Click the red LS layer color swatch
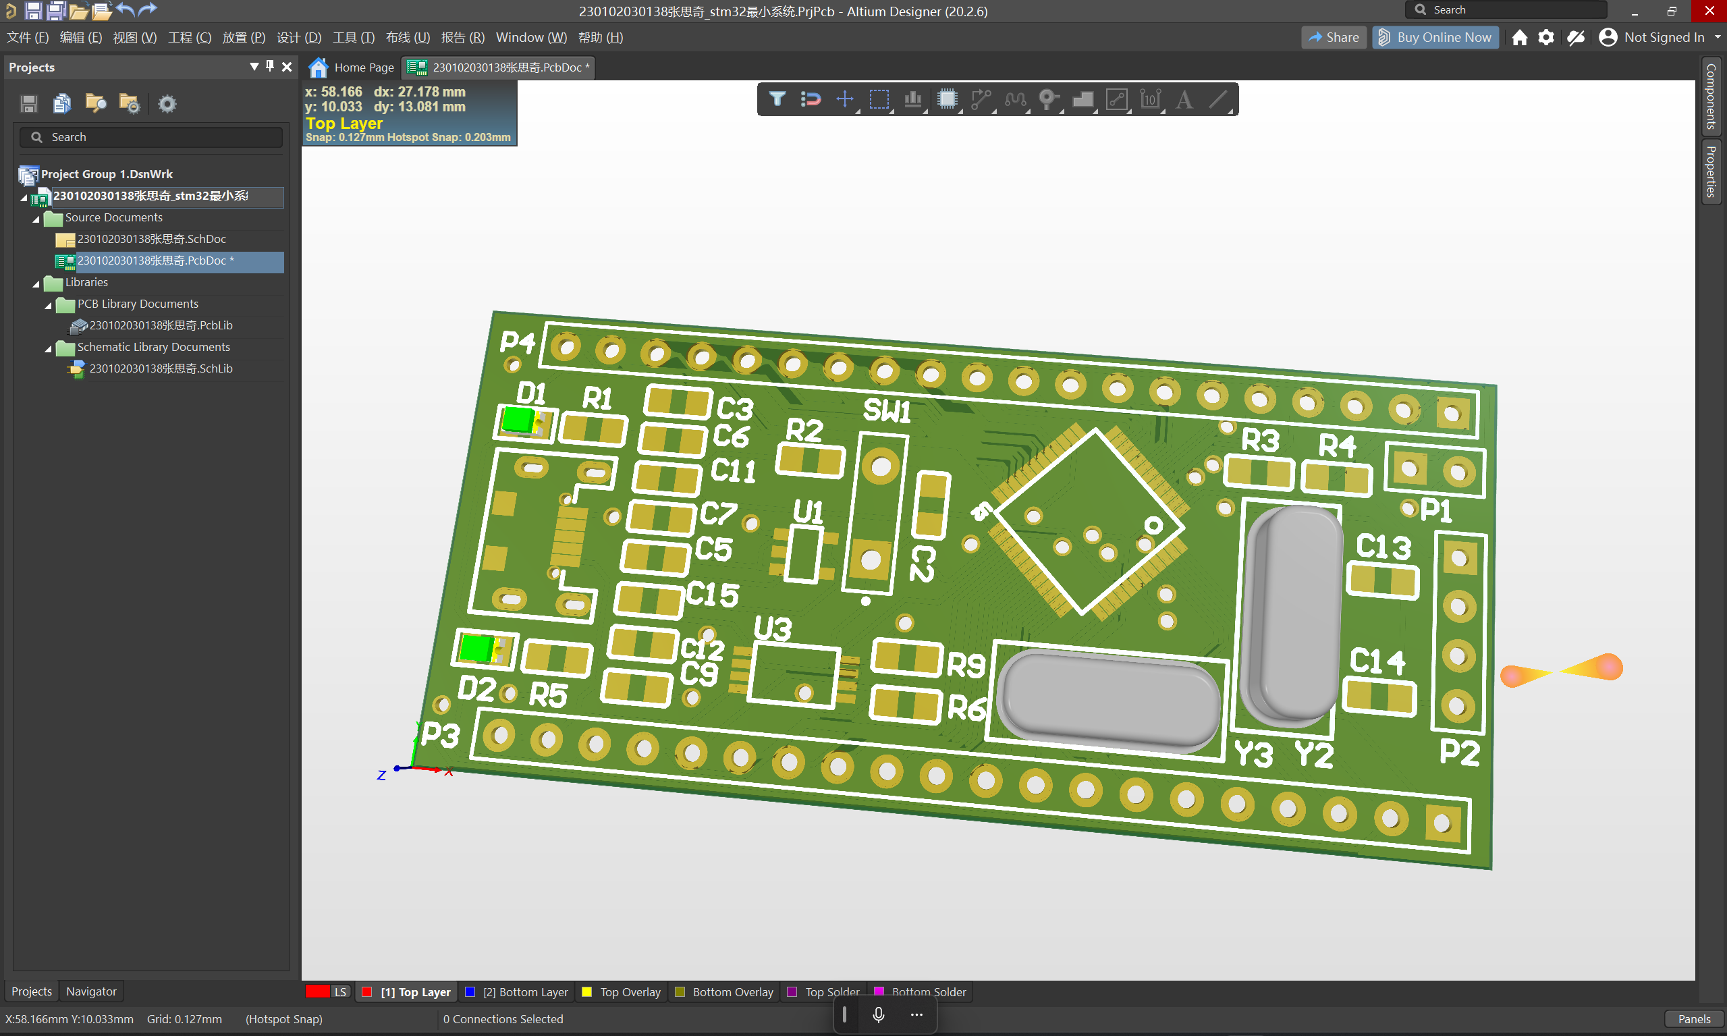 pyautogui.click(x=318, y=992)
